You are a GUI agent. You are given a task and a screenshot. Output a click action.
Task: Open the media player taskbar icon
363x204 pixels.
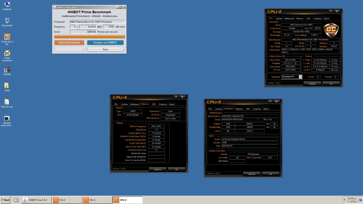coord(16,200)
